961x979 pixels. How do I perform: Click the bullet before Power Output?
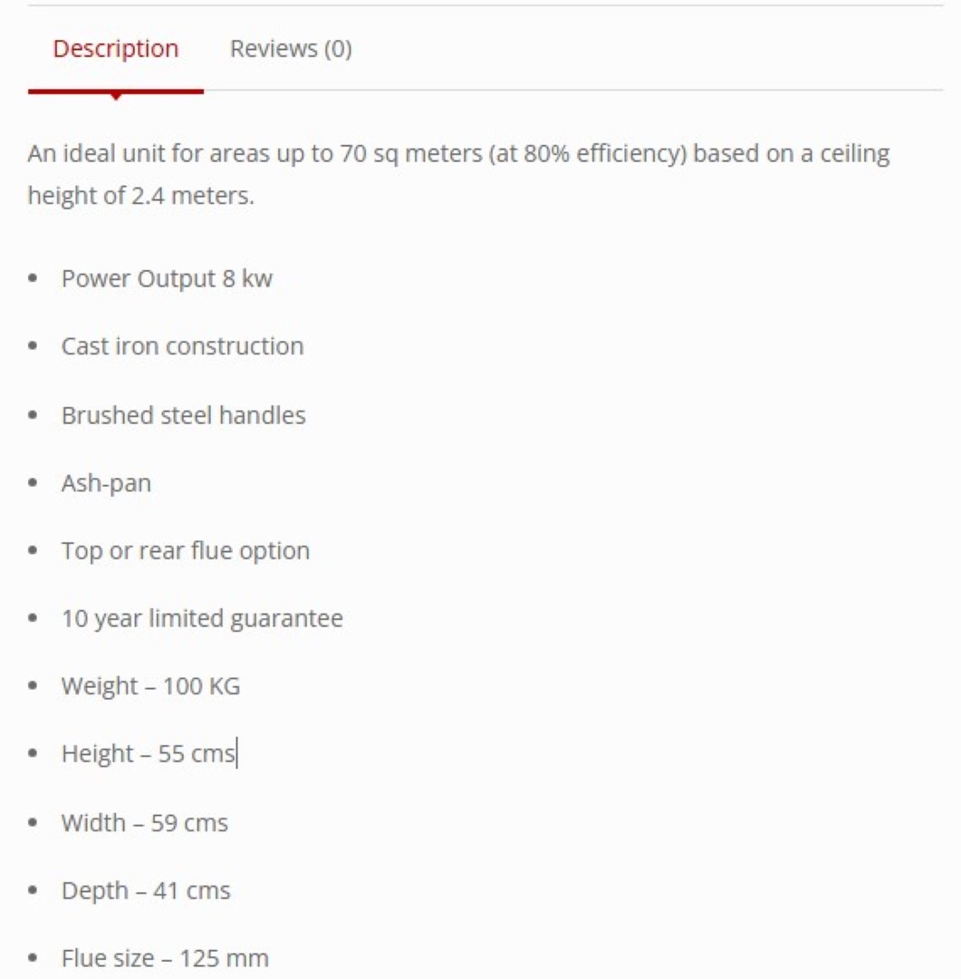(34, 278)
